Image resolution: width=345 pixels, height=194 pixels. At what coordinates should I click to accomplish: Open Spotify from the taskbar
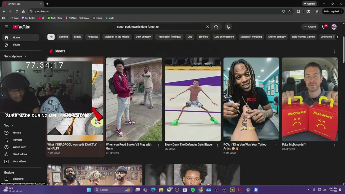click(193, 190)
